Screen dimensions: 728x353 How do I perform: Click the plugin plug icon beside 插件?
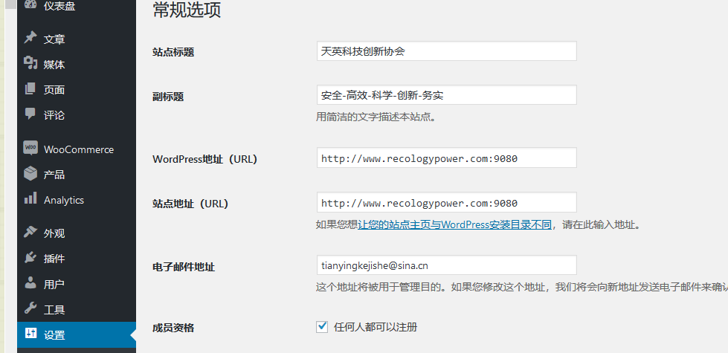click(x=30, y=257)
